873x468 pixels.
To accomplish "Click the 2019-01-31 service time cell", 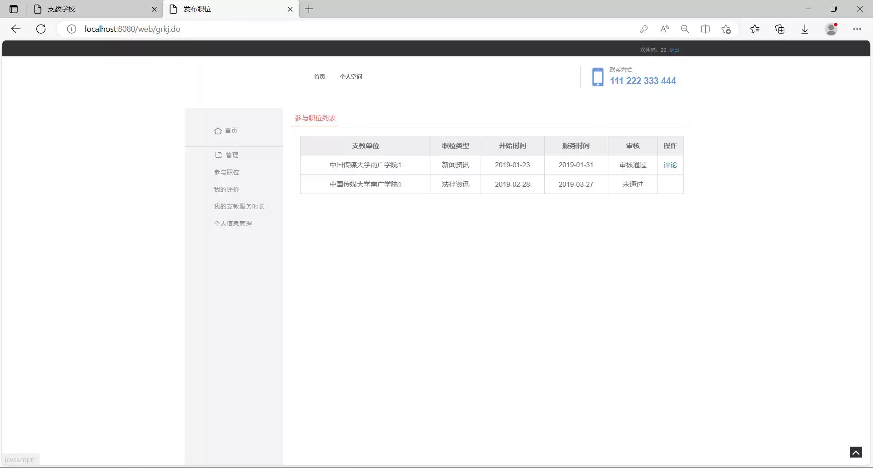I will 576,165.
